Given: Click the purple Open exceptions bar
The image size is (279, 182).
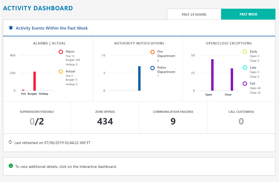Looking at the screenshot, I should click(x=212, y=75).
